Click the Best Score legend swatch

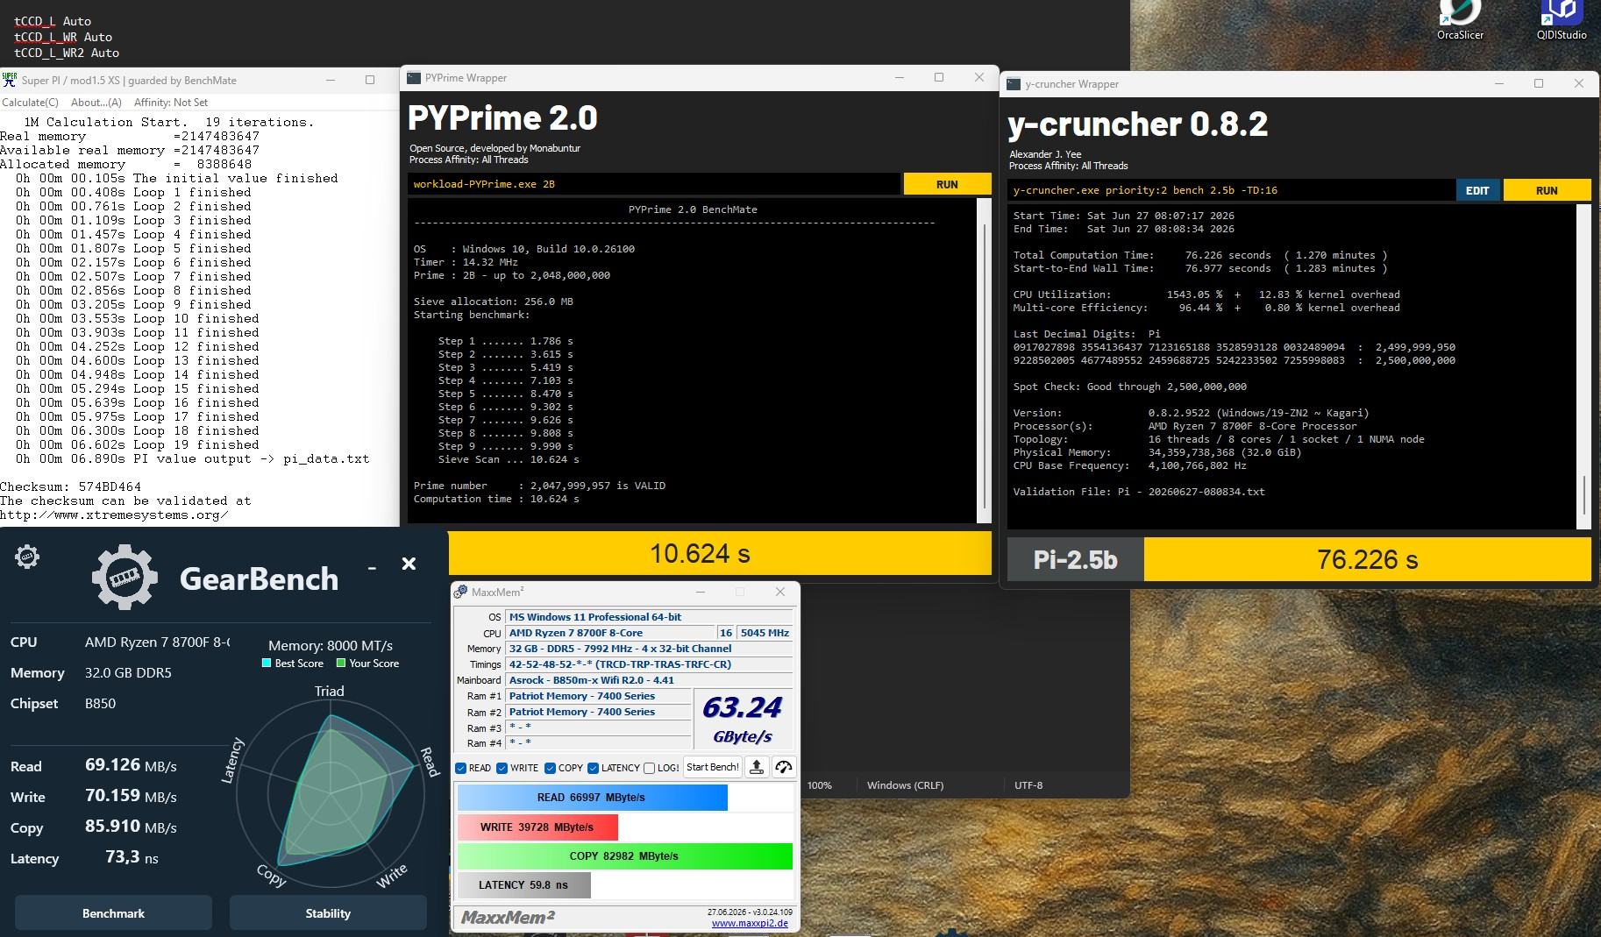(x=267, y=664)
